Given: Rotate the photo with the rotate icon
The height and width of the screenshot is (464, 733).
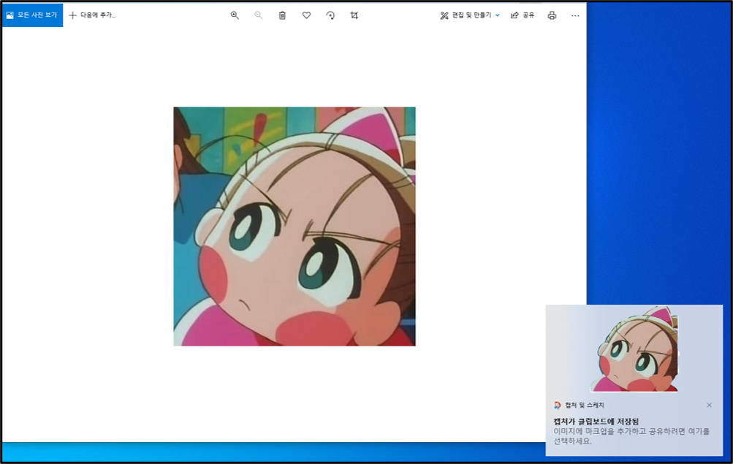Looking at the screenshot, I should pyautogui.click(x=330, y=15).
